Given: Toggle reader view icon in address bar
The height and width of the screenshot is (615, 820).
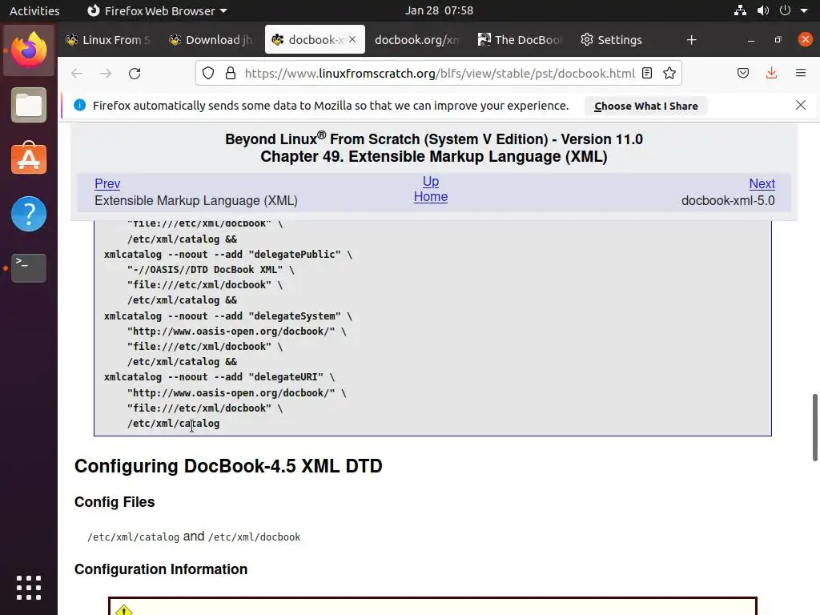Looking at the screenshot, I should [x=647, y=73].
